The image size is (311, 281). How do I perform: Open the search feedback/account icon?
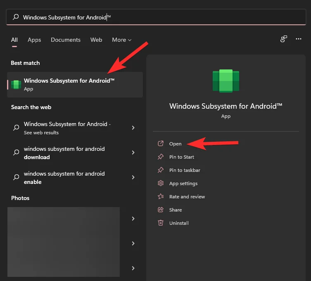pyautogui.click(x=284, y=39)
